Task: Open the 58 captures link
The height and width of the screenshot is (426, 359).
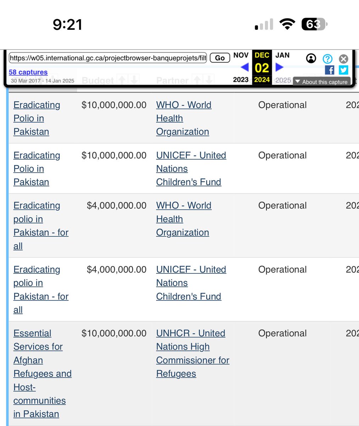Action: (x=28, y=72)
